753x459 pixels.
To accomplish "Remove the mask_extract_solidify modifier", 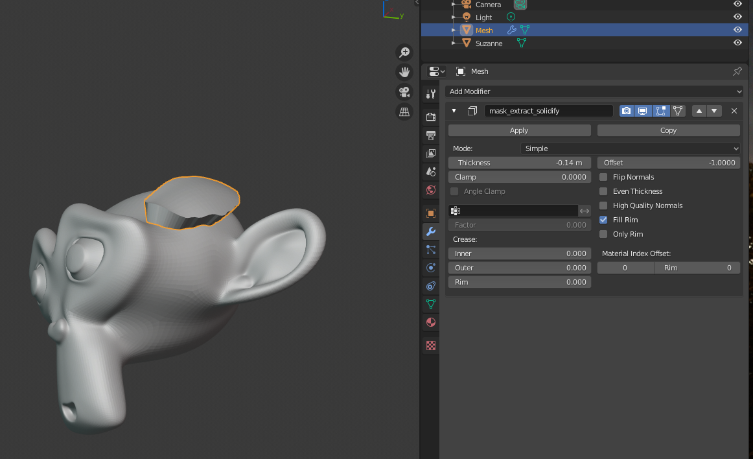I will pyautogui.click(x=734, y=111).
